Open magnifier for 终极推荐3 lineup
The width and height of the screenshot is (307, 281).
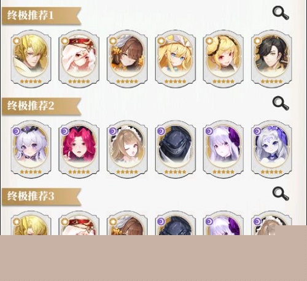pos(281,193)
